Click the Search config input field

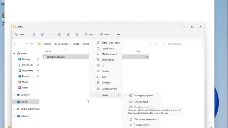[x=182, y=44]
